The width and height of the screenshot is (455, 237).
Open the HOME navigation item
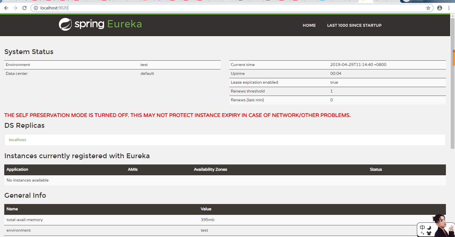point(309,25)
